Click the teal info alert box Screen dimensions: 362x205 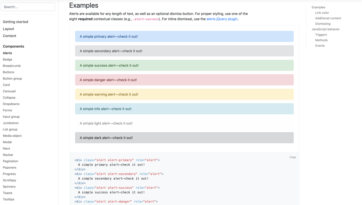tap(184, 109)
